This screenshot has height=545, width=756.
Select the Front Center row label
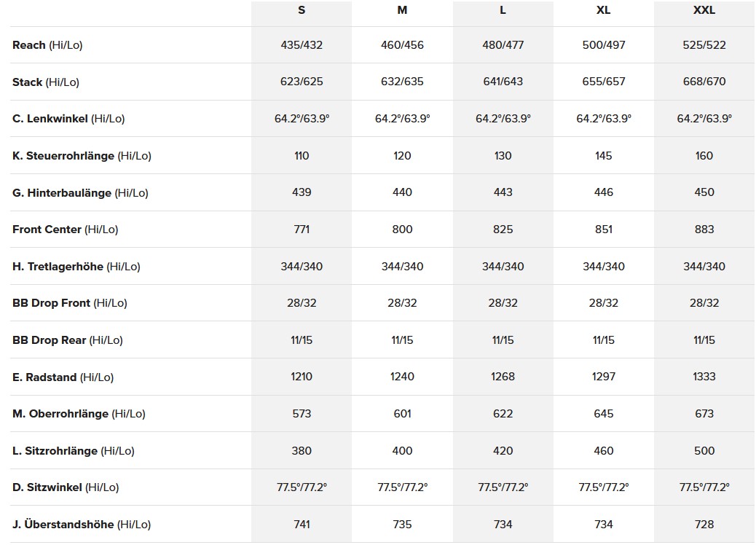65,230
